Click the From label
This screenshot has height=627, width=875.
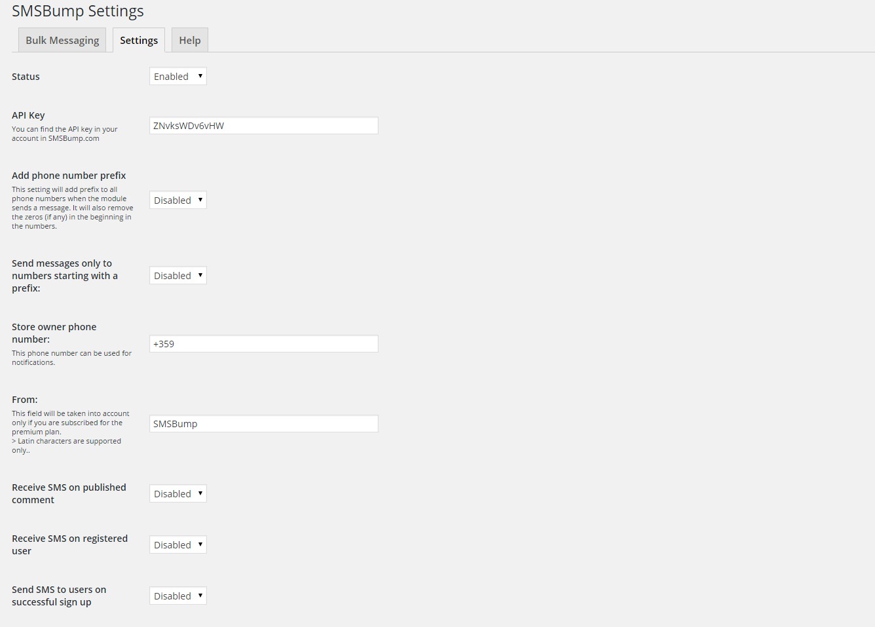click(25, 400)
